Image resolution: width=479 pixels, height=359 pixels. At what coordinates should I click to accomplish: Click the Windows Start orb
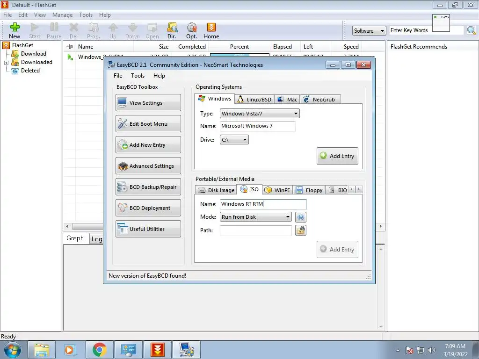13,350
